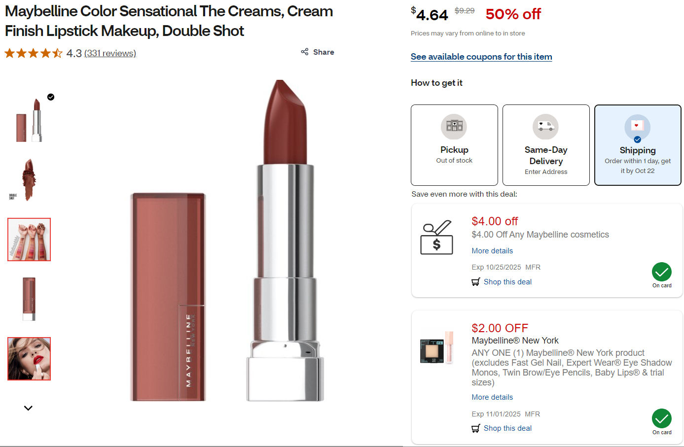Viewport: 684px width, 447px height.
Task: Expand More details for $2.00 OFF coupon
Action: pos(492,397)
